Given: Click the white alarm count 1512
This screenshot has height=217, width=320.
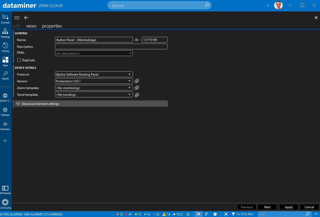Looking at the screenshot, I should pyautogui.click(x=178, y=214).
